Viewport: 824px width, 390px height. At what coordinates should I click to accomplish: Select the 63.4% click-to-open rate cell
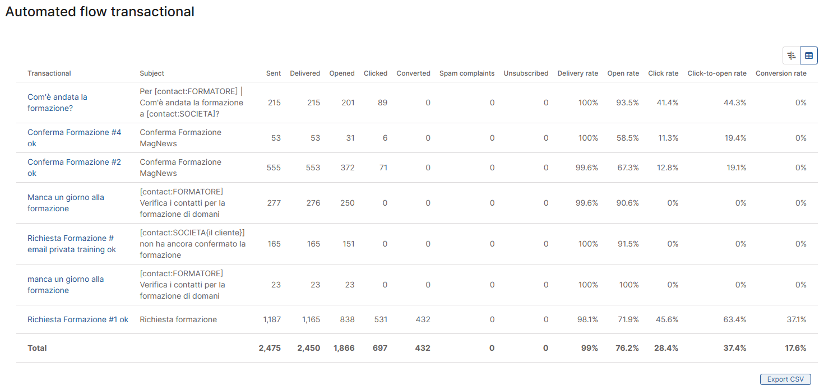point(735,319)
